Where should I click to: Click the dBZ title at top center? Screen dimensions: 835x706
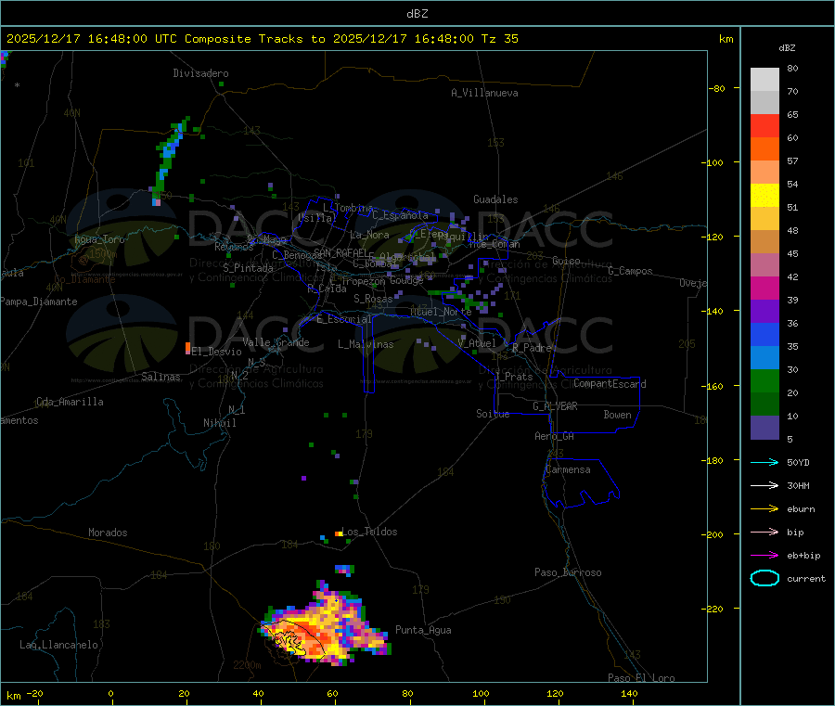417,14
